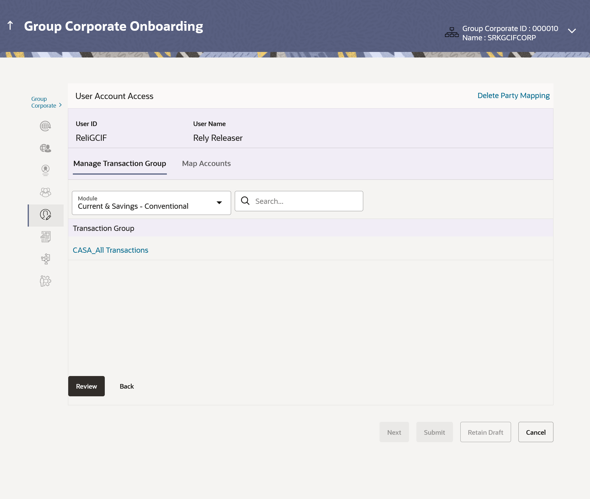Click Delete Party Mapping link
This screenshot has width=590, height=499.
coord(513,96)
